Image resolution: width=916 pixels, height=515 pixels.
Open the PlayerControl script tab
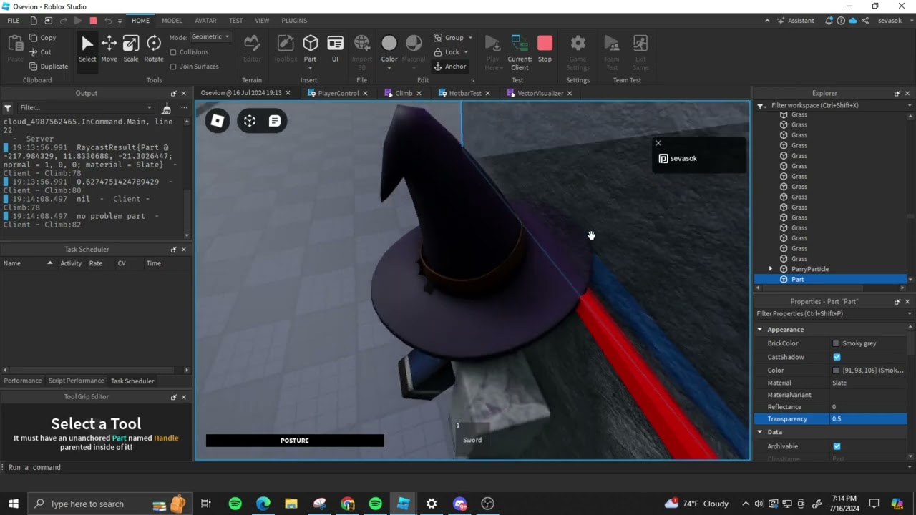pyautogui.click(x=338, y=93)
